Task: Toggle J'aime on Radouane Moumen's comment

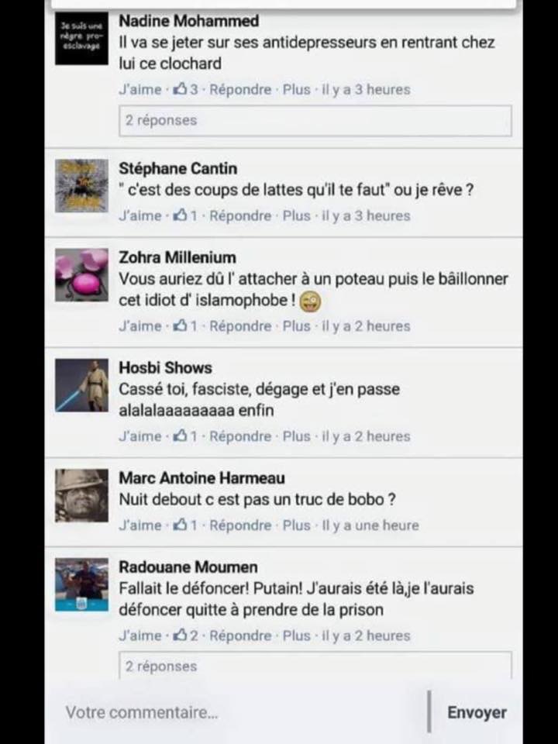Action: pos(140,635)
